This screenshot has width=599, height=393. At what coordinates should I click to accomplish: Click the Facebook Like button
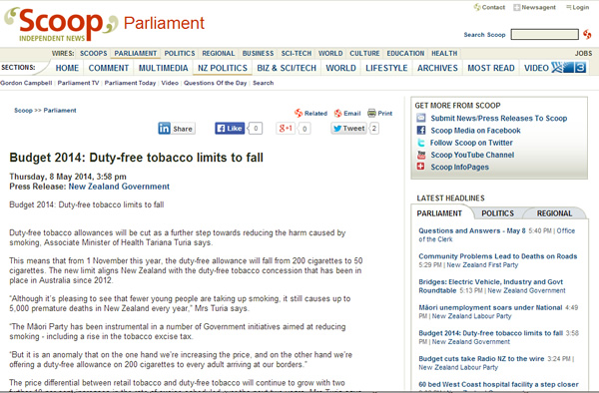pyautogui.click(x=230, y=129)
